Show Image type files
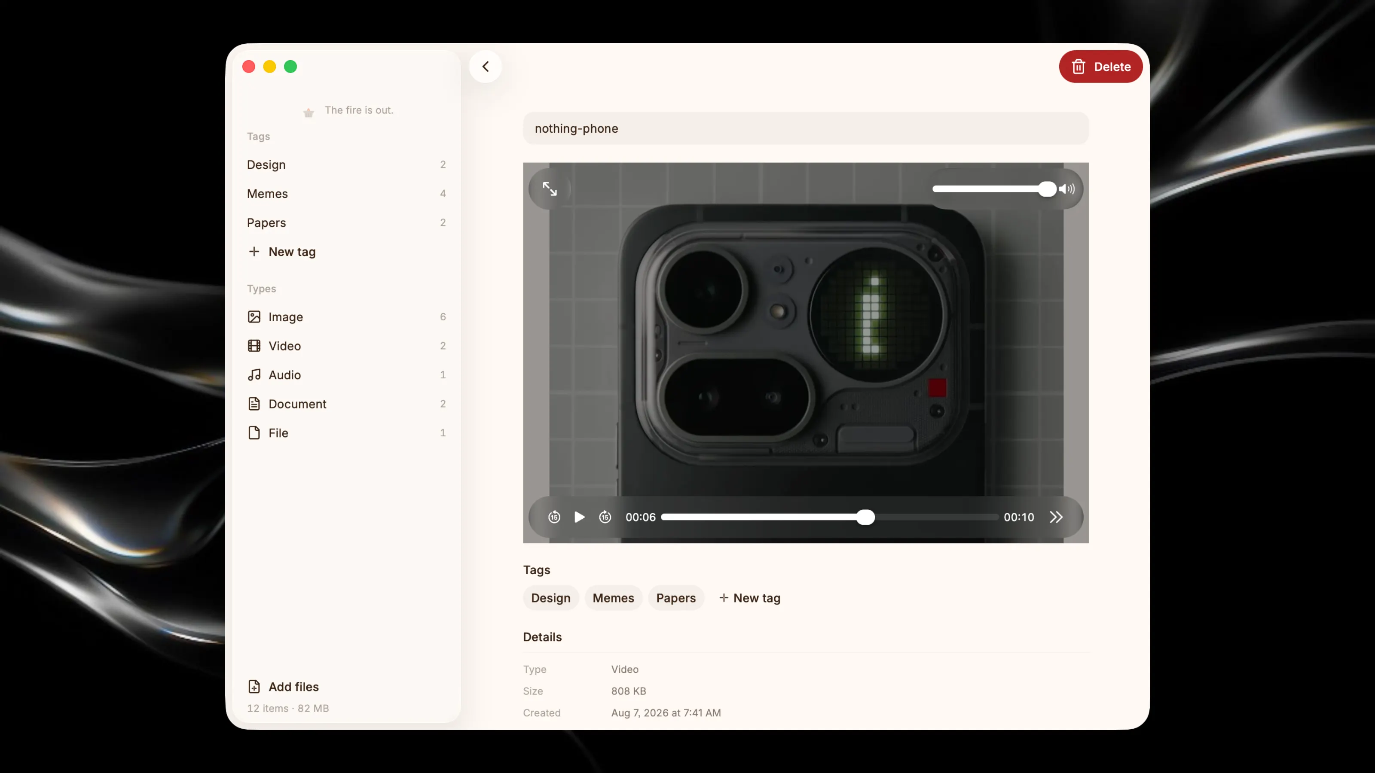This screenshot has height=773, width=1375. pyautogui.click(x=346, y=317)
